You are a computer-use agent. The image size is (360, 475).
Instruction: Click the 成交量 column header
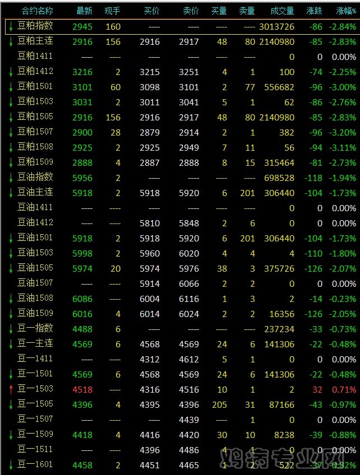282,11
